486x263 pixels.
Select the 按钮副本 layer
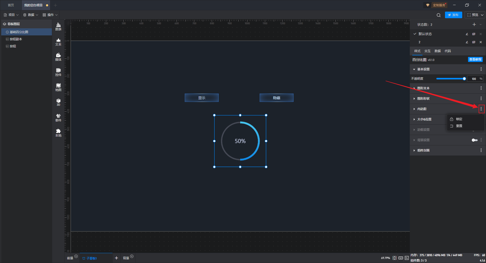point(27,39)
